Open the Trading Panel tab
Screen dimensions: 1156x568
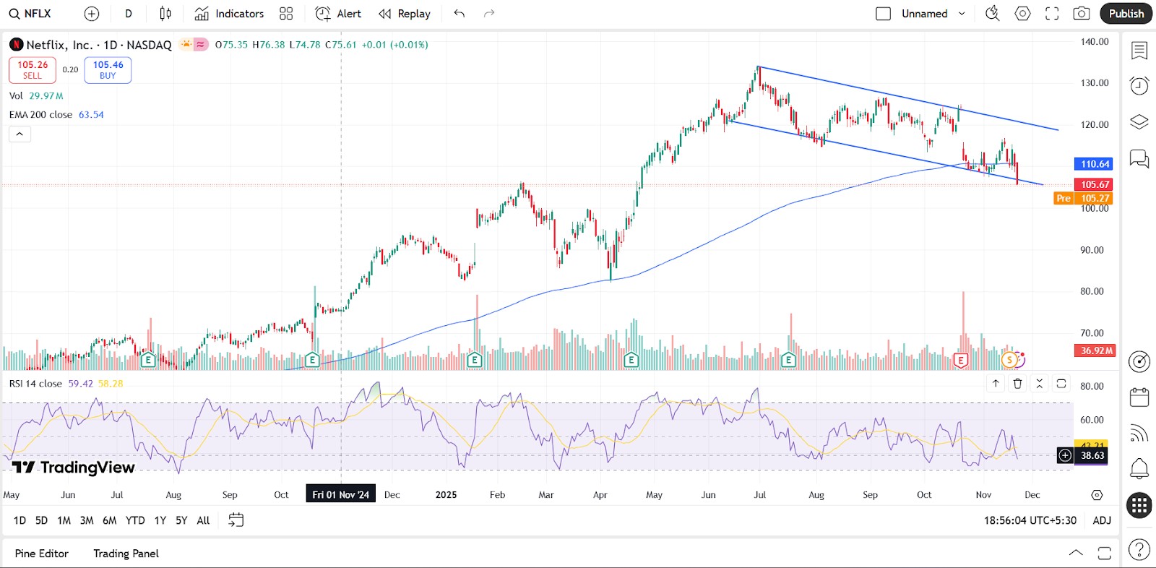tap(126, 554)
